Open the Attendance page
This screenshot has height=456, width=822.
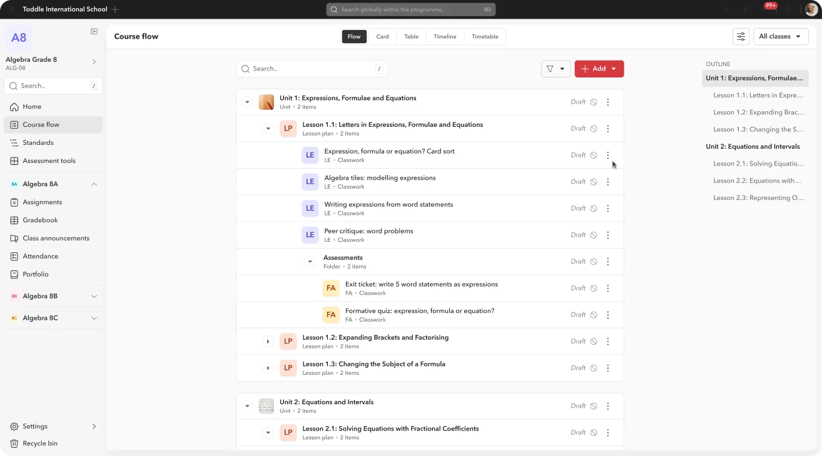[53, 257]
